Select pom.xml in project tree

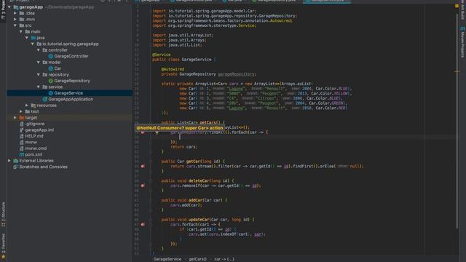coord(33,154)
